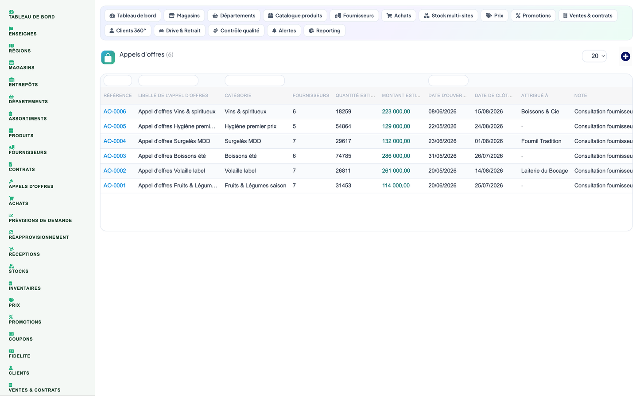Click the Tableau de bord sidebar icon
The height and width of the screenshot is (396, 640).
coord(11,12)
